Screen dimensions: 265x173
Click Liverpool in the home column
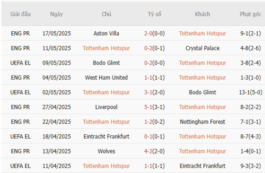pos(106,107)
